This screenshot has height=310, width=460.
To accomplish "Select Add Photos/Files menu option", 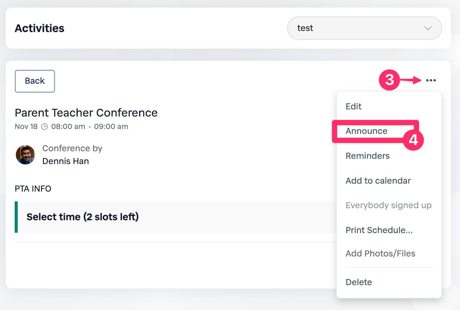I will tap(380, 254).
